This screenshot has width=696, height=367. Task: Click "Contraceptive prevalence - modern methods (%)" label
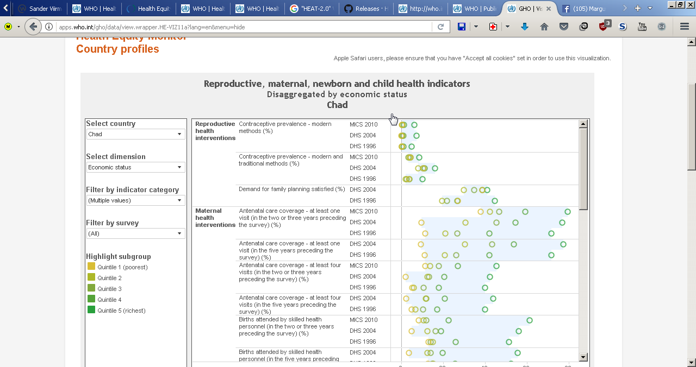[285, 128]
